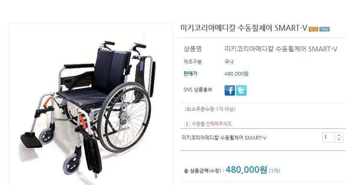Click the orange 추천 badge
Image resolution: width=346 pixels, height=185 pixels.
click(313, 29)
